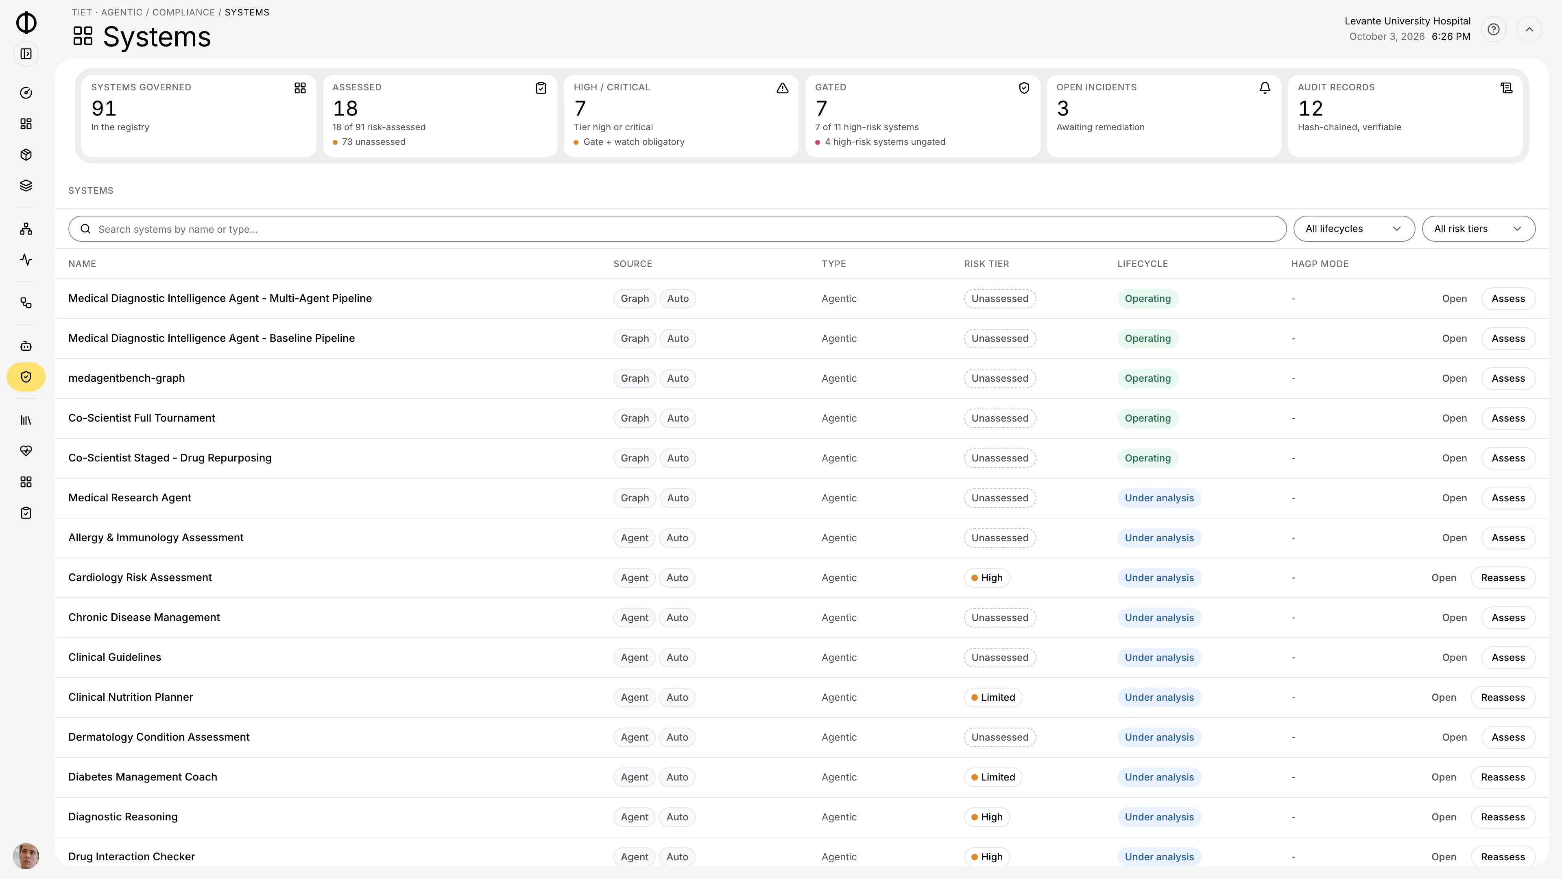
Task: Click Limited tier badge for Clinical Nutrition Planner
Action: (993, 697)
